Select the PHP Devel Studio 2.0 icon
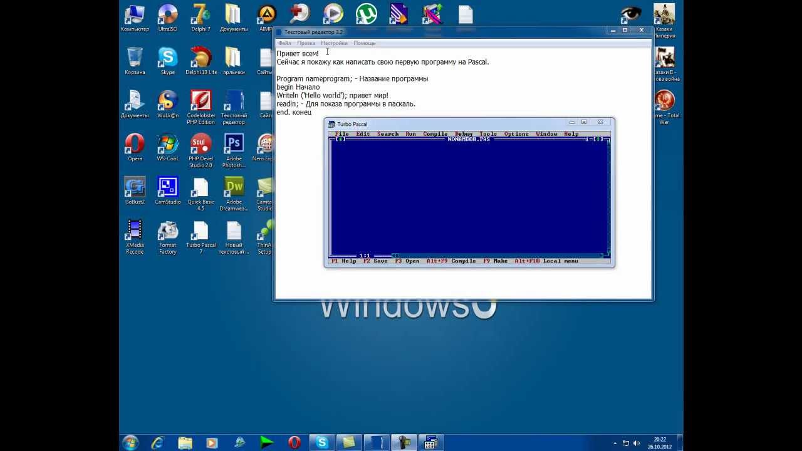 [200, 150]
